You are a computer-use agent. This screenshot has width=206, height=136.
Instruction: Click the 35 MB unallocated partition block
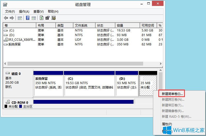tap(148, 85)
